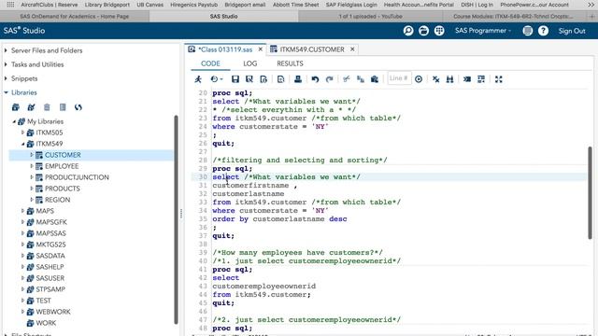Open Find and Replace binoculars icon
Image resolution: width=598 pixels, height=336 pixels.
click(x=450, y=79)
